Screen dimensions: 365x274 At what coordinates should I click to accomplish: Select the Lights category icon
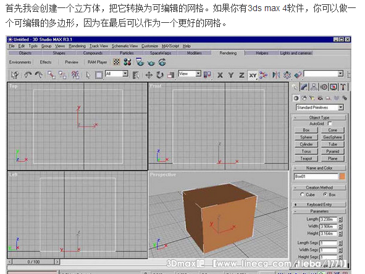coord(312,98)
